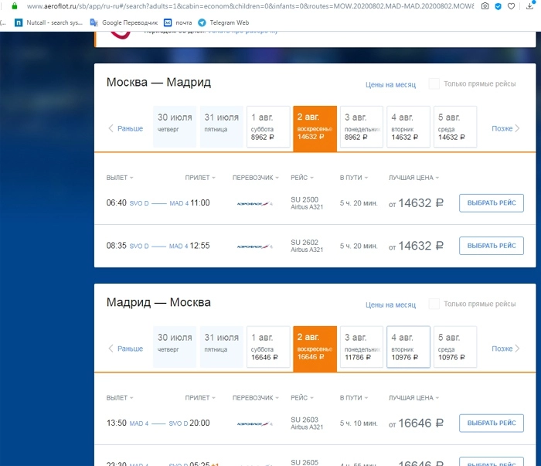Viewport: 541px width, 466px height.
Task: Enable direct-flights-only checkbox for Москва — Мадрид
Action: (434, 83)
